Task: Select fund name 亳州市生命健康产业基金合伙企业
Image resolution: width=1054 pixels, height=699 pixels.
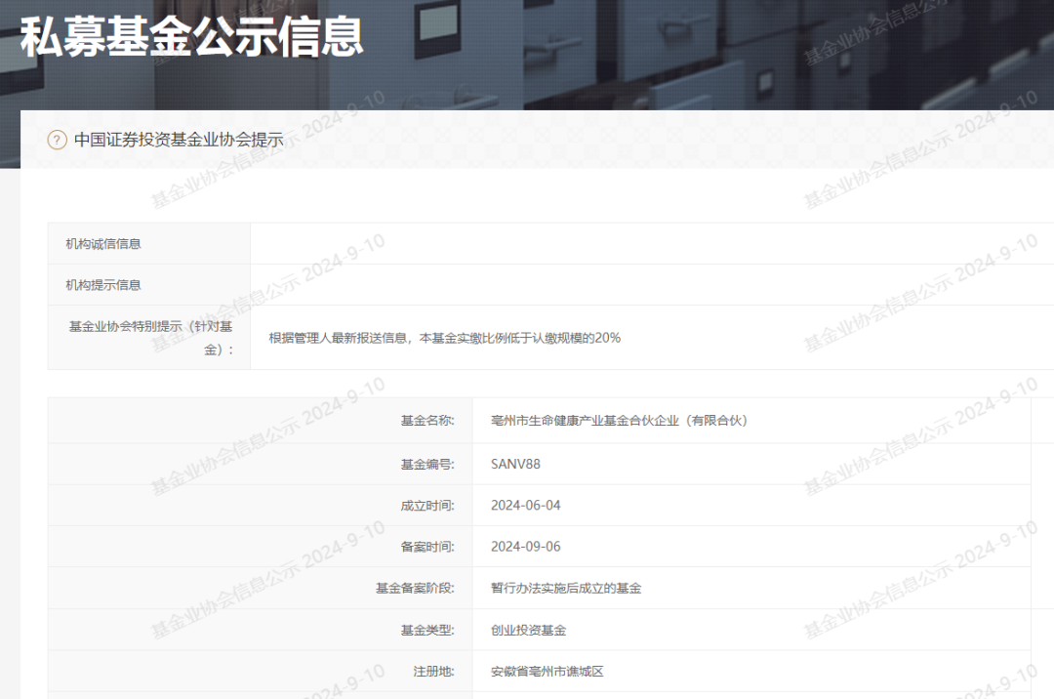Action: coord(619,421)
